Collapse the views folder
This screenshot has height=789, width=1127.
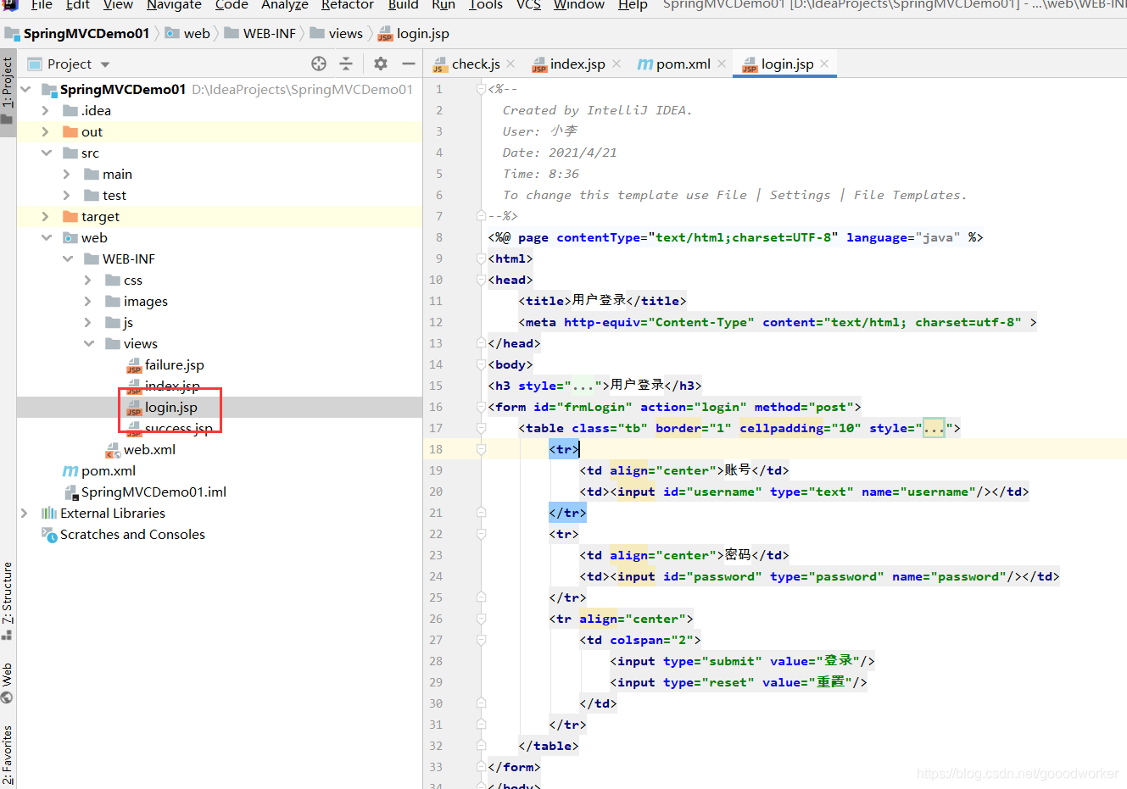coord(88,343)
